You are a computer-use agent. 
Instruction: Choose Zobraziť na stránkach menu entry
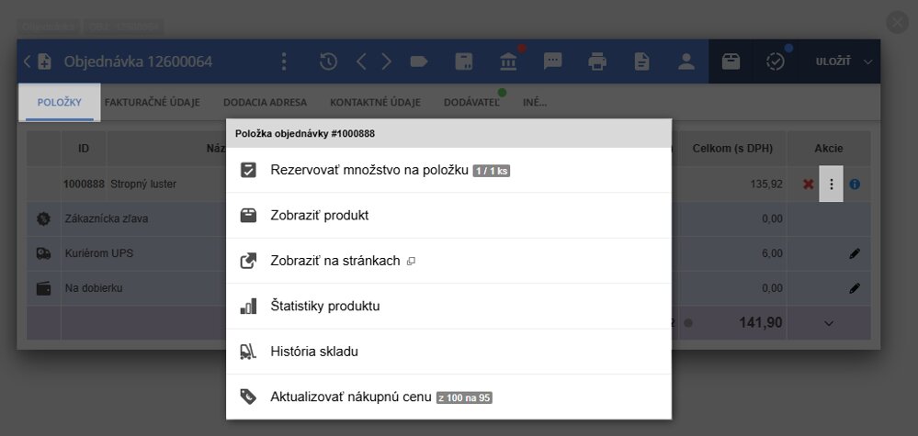(x=448, y=261)
